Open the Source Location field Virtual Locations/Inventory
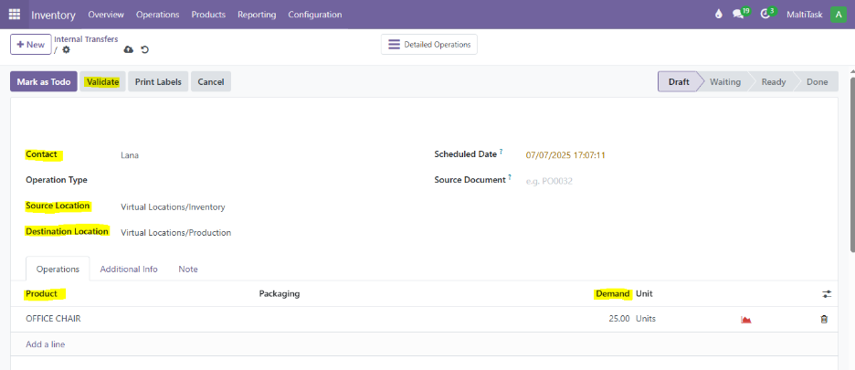 click(173, 207)
